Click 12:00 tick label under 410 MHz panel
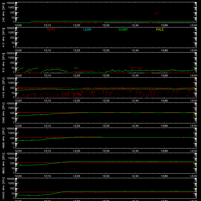This screenshot has width=201, height=201. point(18,51)
